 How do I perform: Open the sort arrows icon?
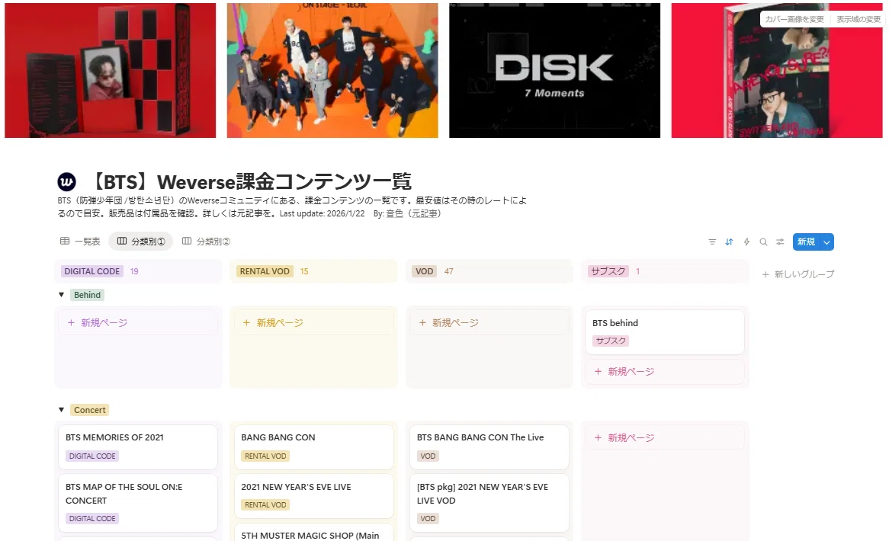(729, 242)
